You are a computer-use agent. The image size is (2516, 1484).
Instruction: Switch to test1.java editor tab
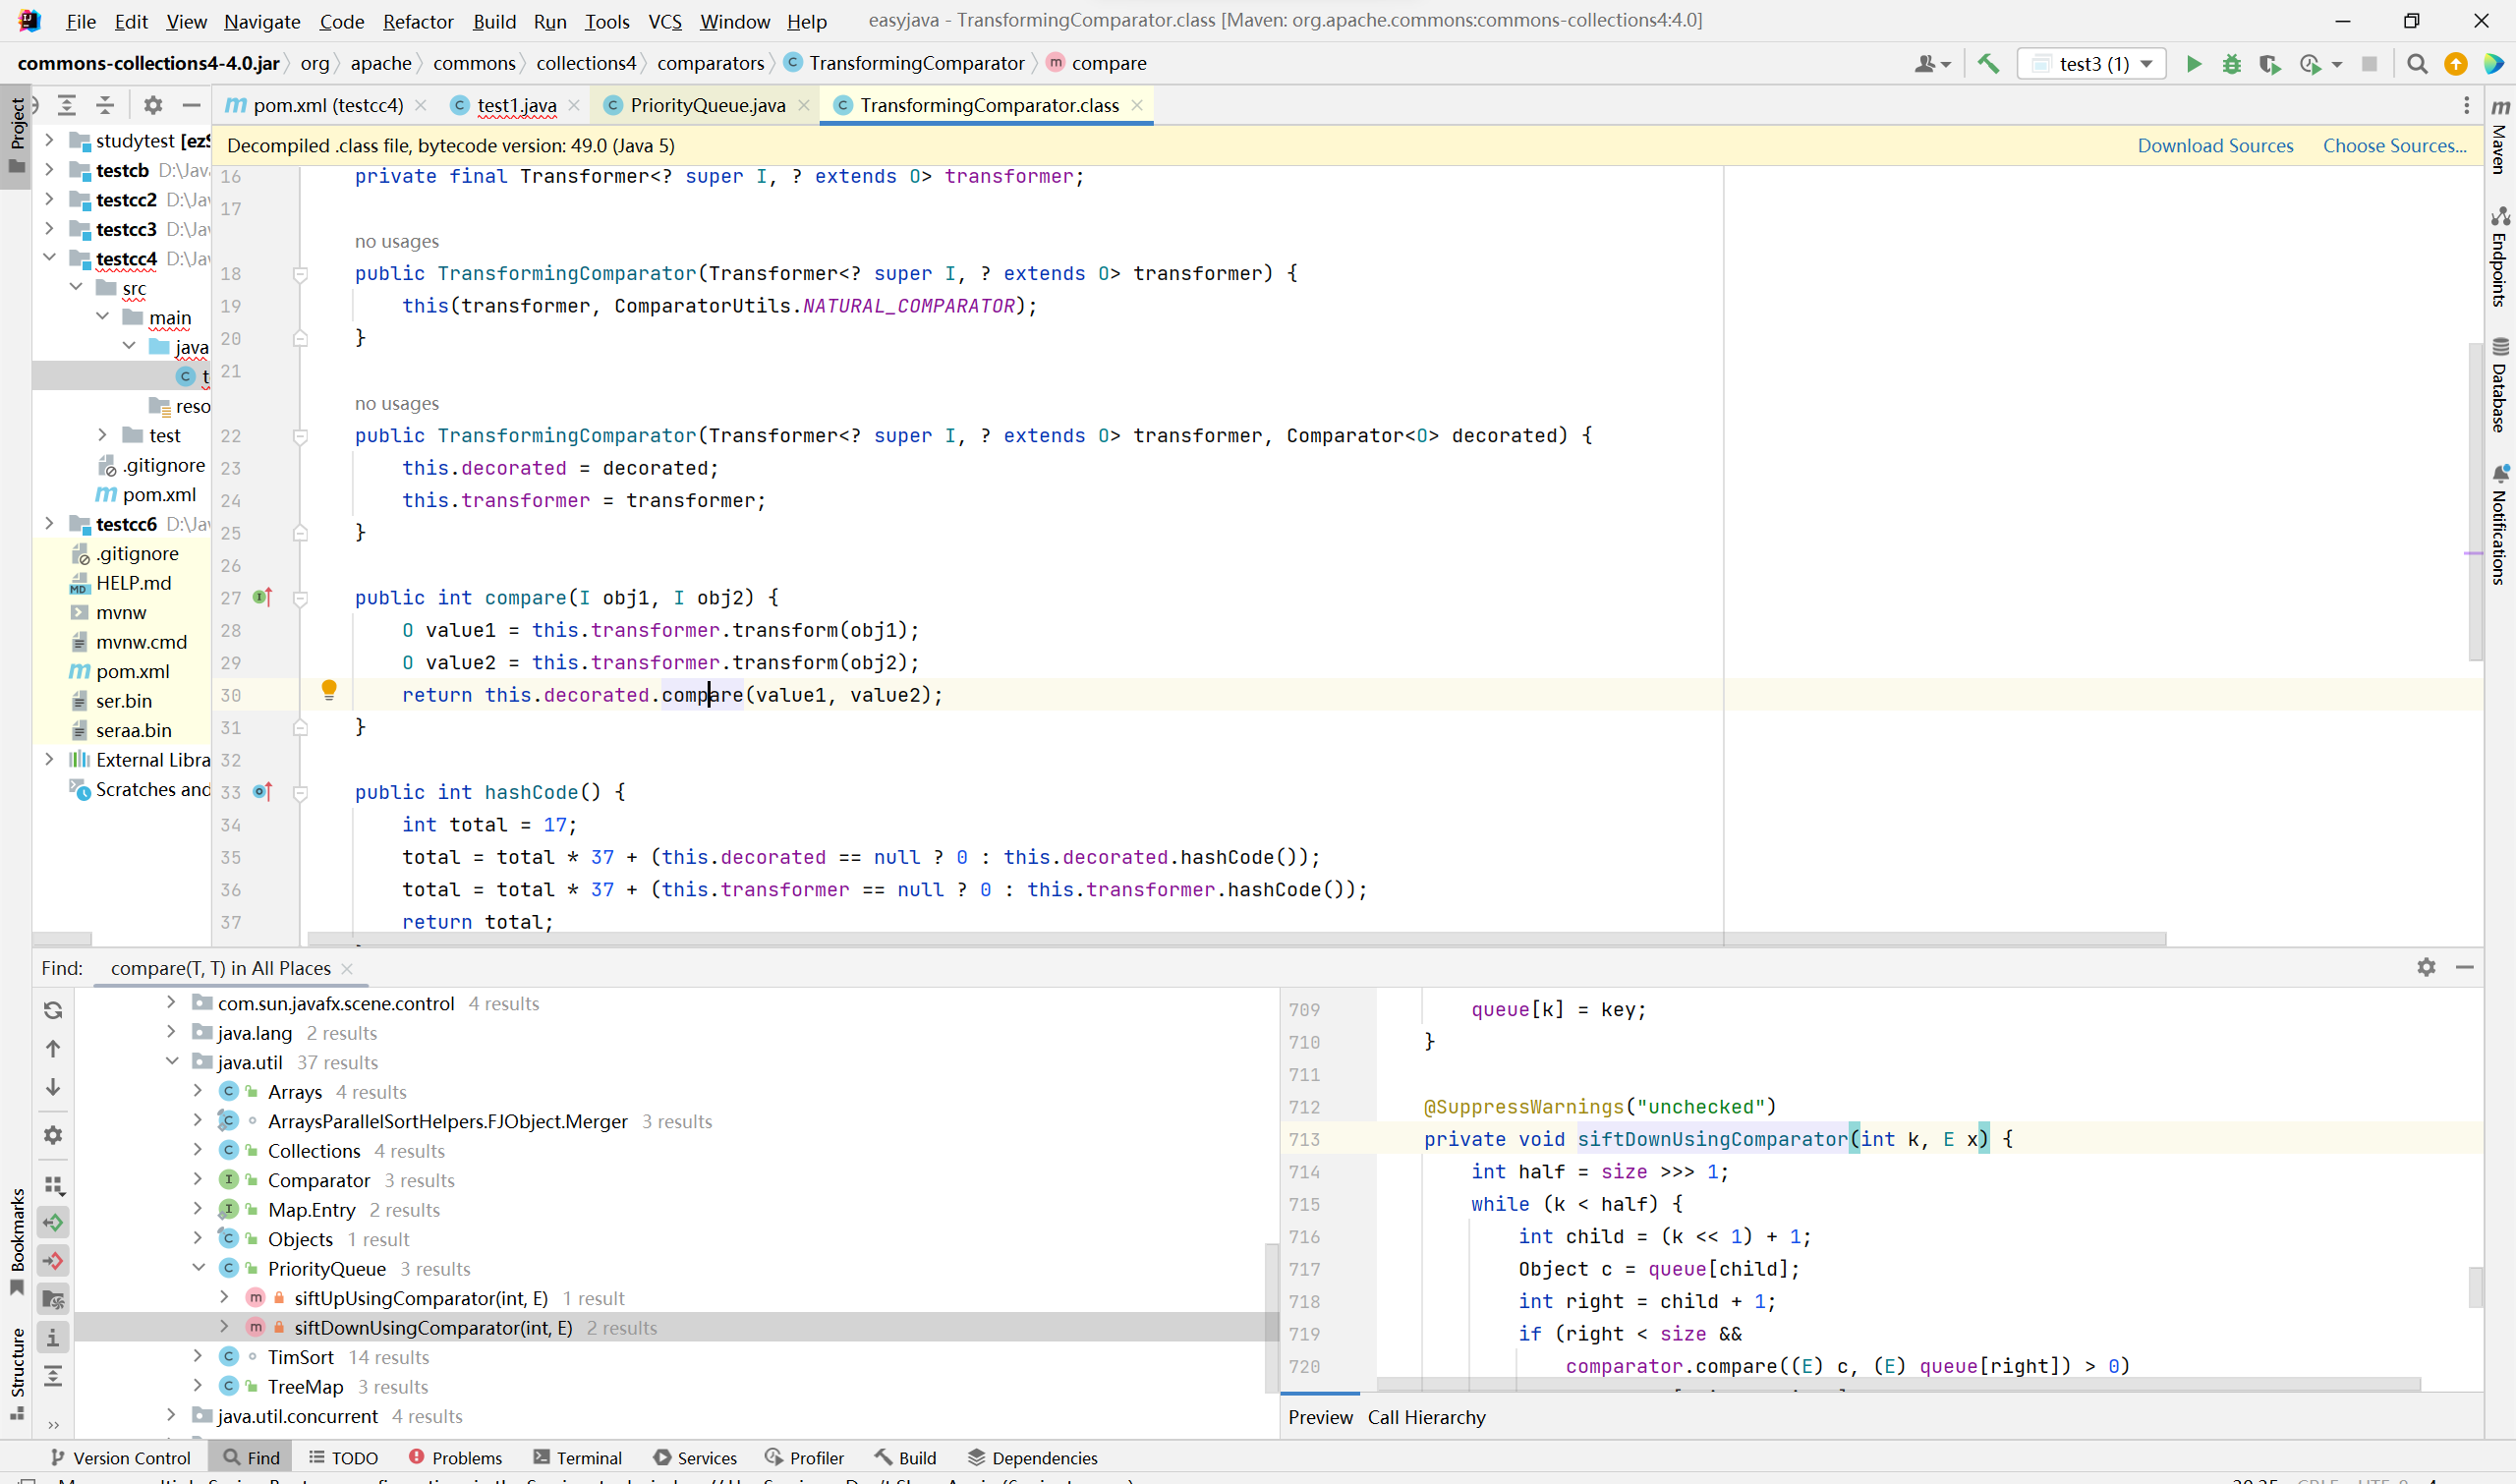tap(516, 105)
